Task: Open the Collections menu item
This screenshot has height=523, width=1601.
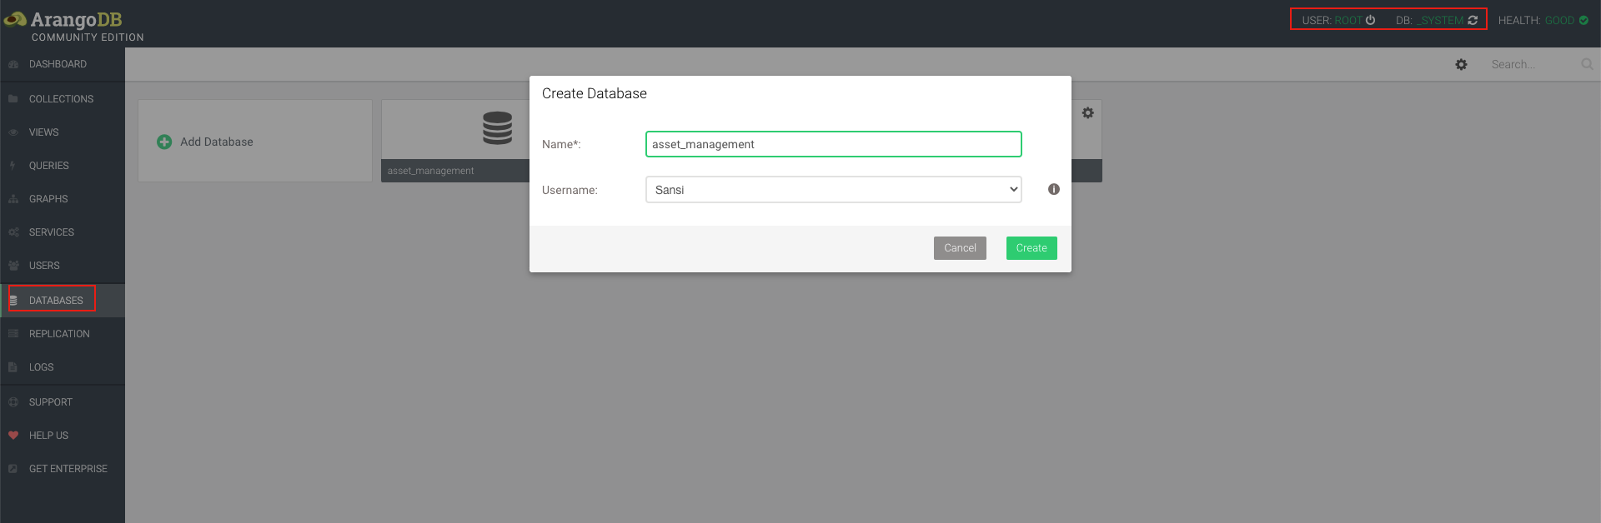Action: pyautogui.click(x=61, y=99)
